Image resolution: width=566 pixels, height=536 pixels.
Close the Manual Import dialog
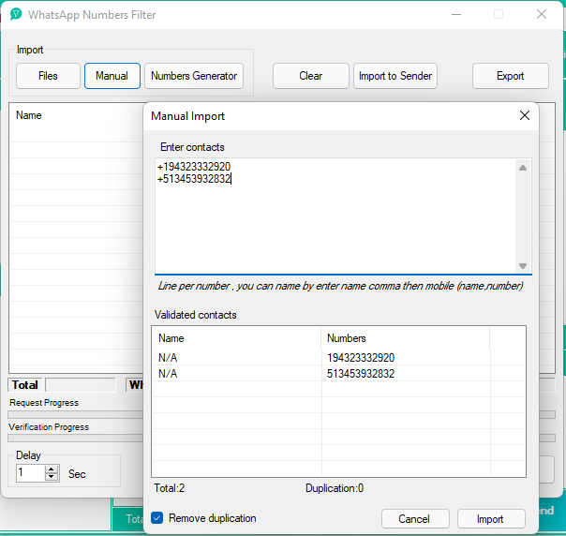tap(525, 115)
